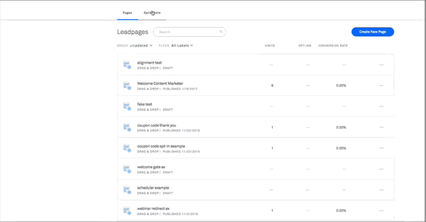Viewport: 426px width, 222px height.
Task: Select the Pages tab
Action: 127,13
